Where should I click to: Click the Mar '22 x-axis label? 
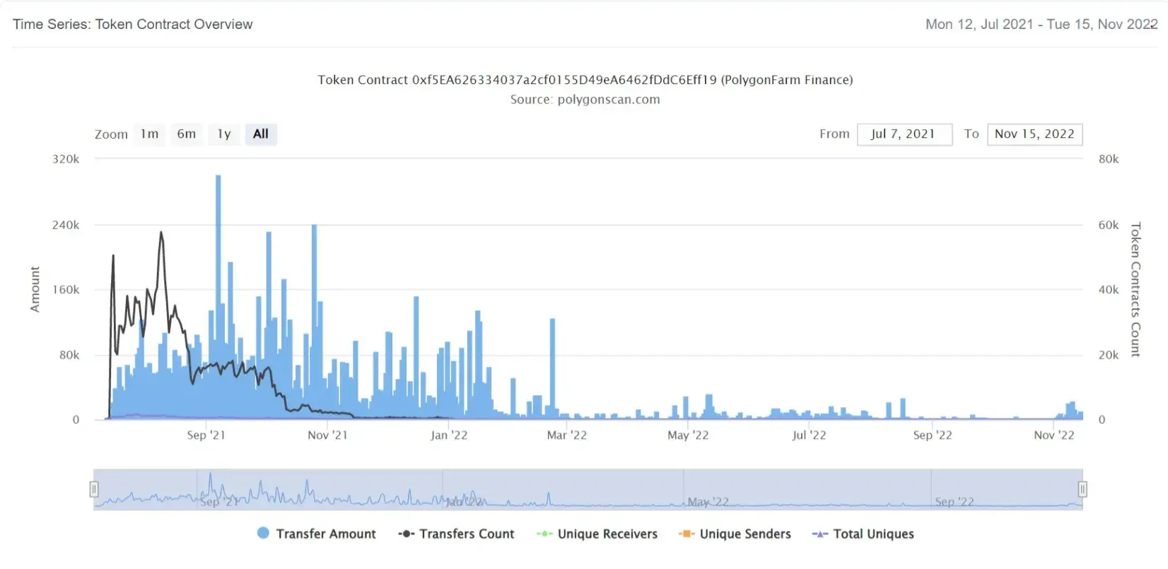tap(567, 435)
